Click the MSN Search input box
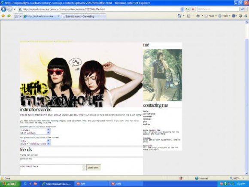This screenshot has height=187, width=249. pyautogui.click(x=218, y=9)
